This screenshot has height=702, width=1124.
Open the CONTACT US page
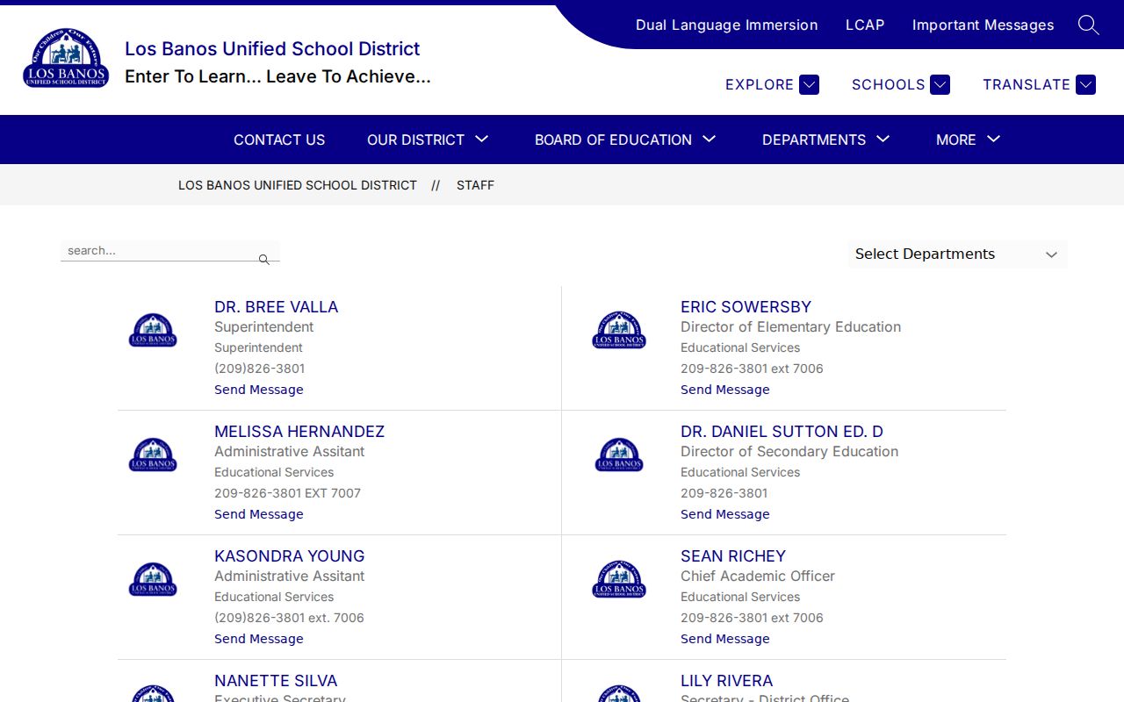279,140
